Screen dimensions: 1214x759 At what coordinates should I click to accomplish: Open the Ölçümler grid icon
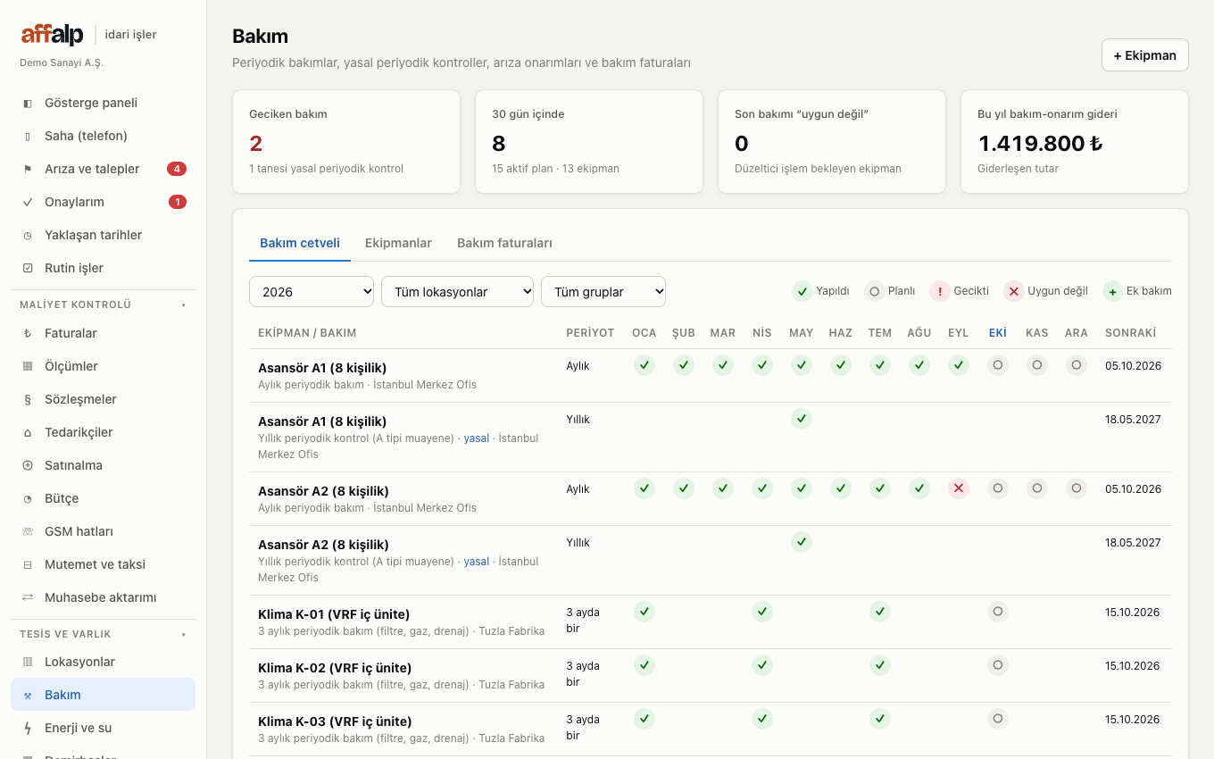coord(28,366)
